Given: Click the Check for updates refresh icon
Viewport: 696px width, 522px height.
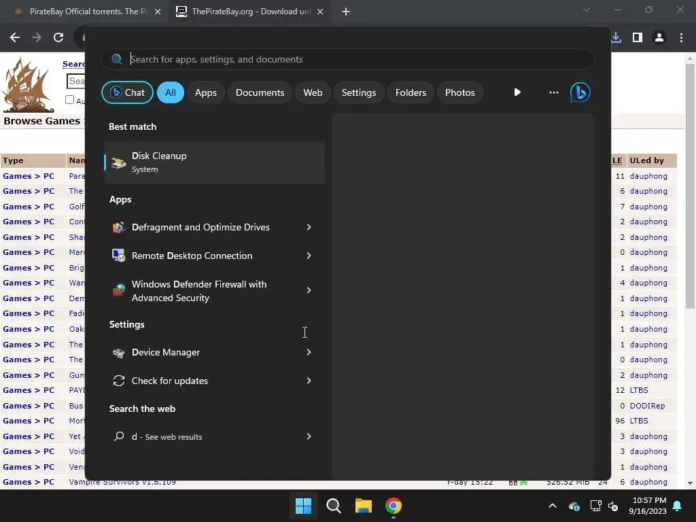Looking at the screenshot, I should [118, 381].
